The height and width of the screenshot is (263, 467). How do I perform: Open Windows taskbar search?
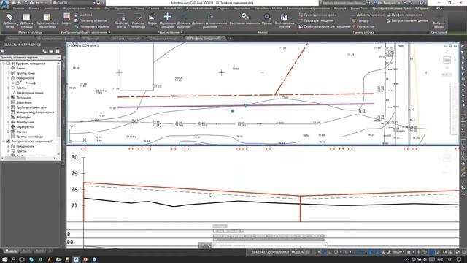(x=13, y=259)
